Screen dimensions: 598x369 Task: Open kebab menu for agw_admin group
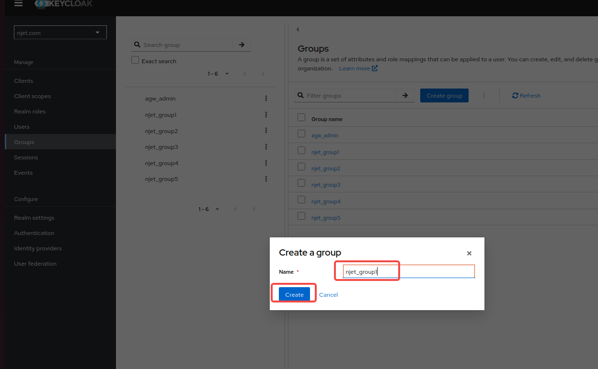coord(266,99)
